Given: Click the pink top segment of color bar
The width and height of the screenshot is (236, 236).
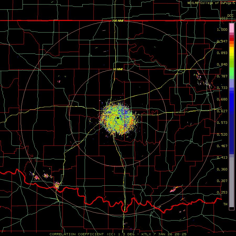Looking at the screenshot, I should [232, 28].
